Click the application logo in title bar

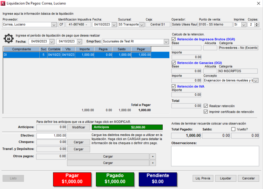(3, 3)
